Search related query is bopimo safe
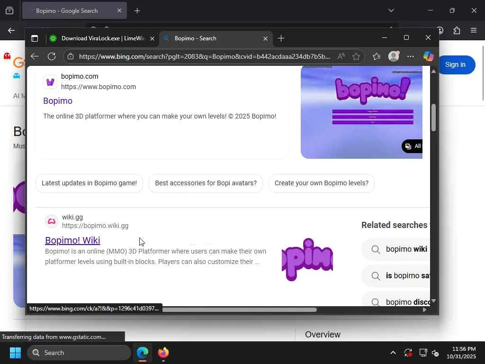Screen dimensions: 485x364 coord(396,276)
